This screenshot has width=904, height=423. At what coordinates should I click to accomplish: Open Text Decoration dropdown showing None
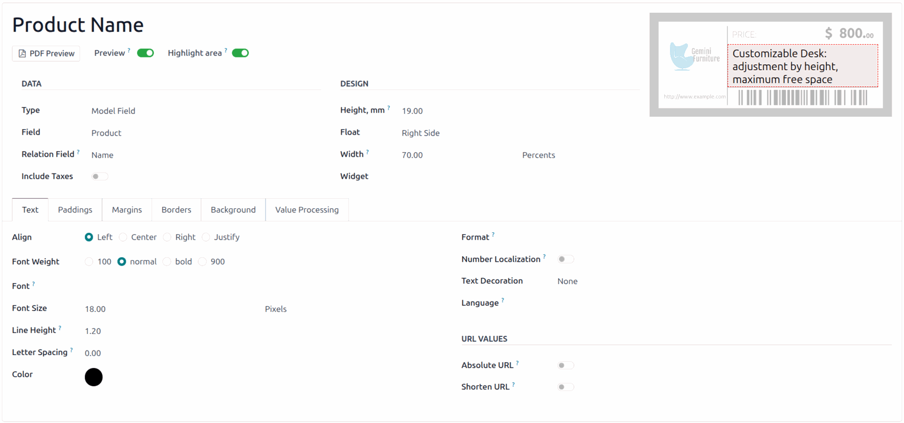click(567, 281)
